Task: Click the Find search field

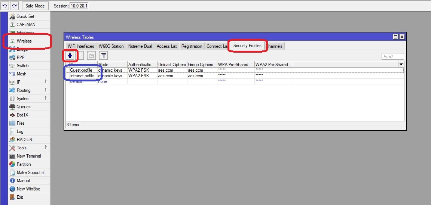Action: [392, 56]
